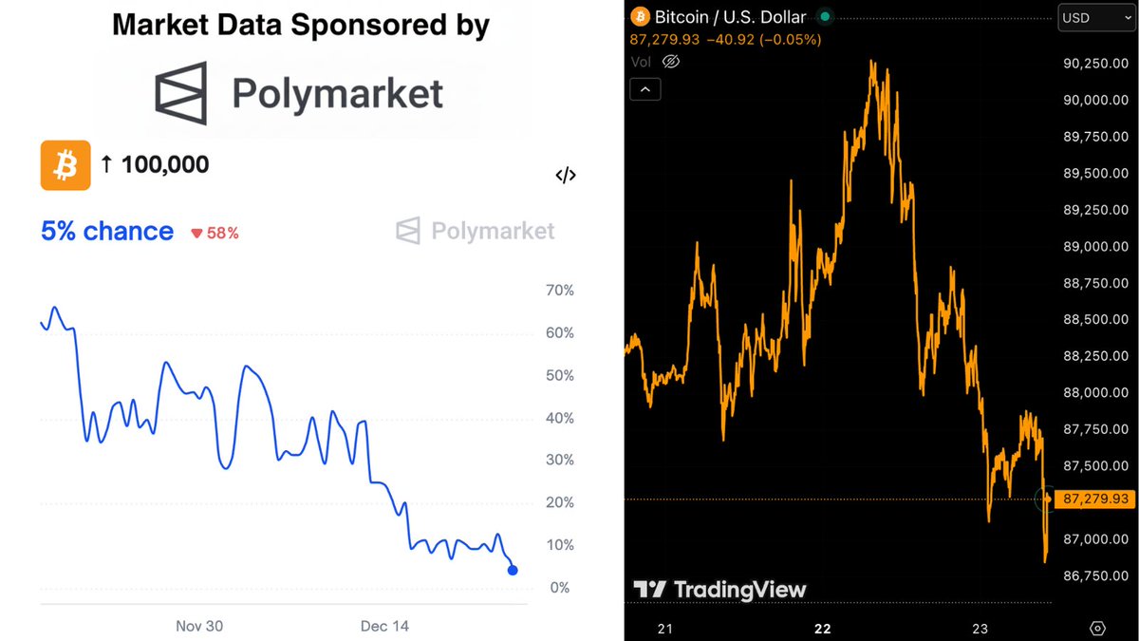Viewport: 1139px width, 641px height.
Task: Click the red 58% down indicator
Action: coord(215,233)
